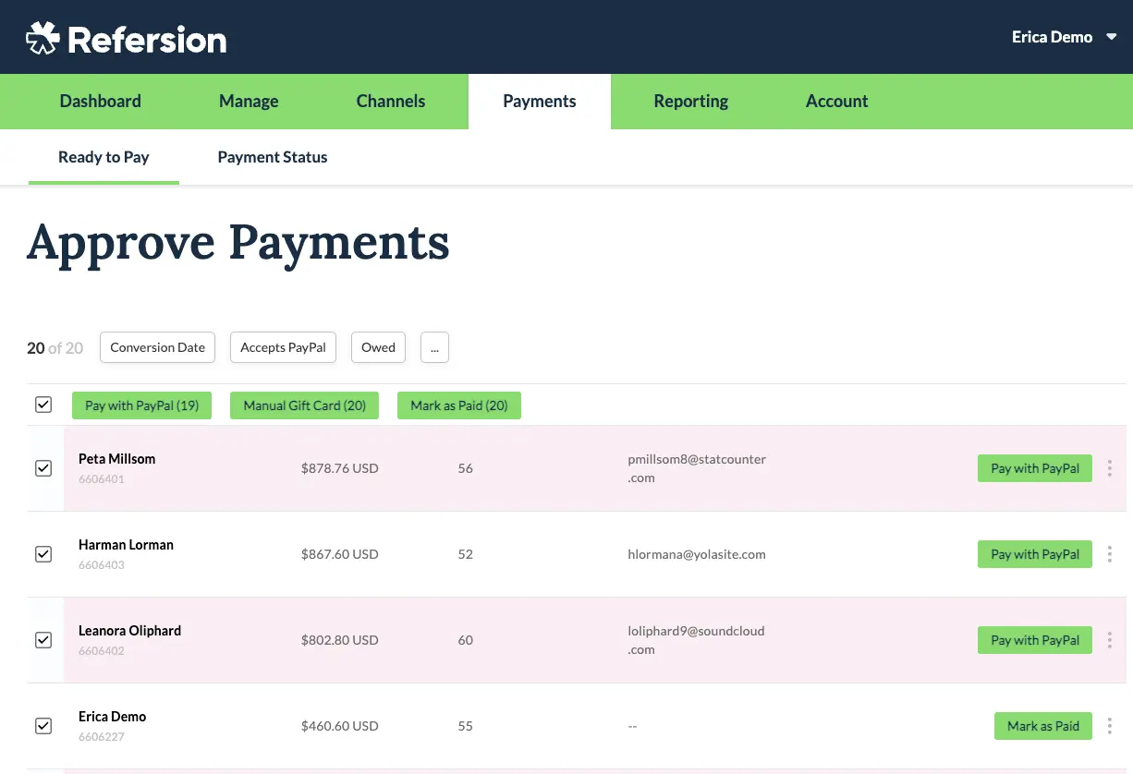Screen dimensions: 1133x774
Task: Go to the Dashboard tab
Action: [x=100, y=101]
